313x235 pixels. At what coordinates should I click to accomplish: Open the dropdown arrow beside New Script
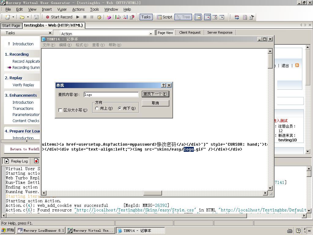(x=13, y=17)
